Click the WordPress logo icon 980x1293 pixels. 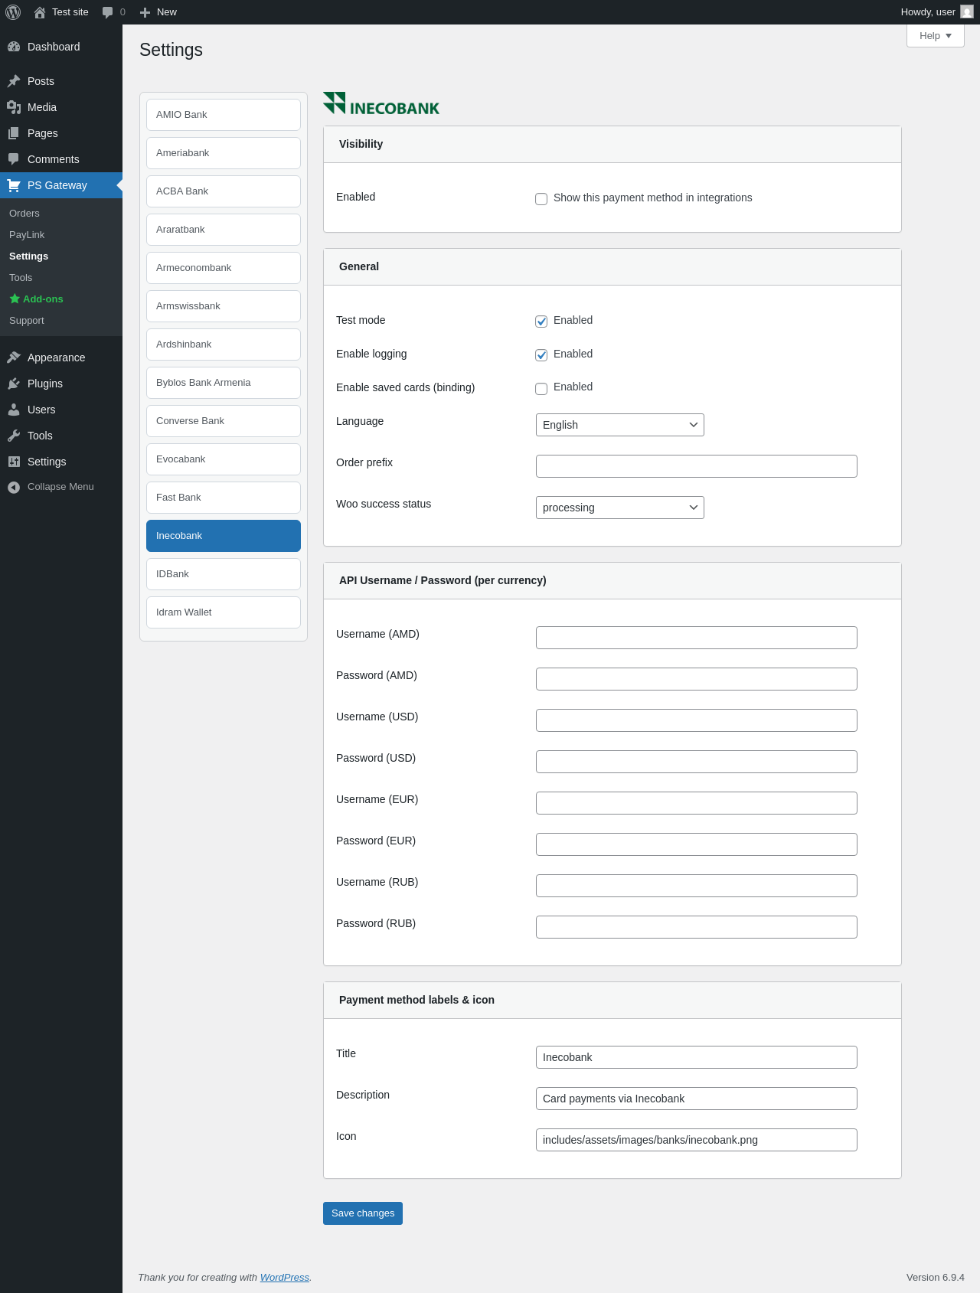click(13, 12)
